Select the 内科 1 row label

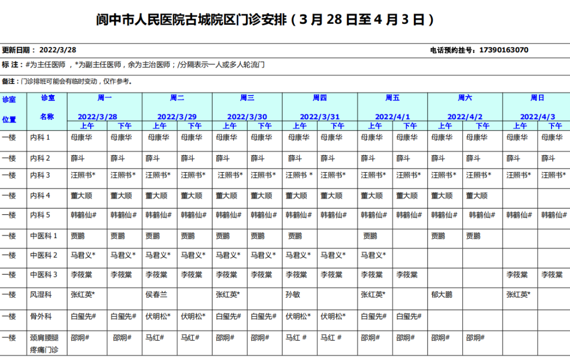pyautogui.click(x=40, y=137)
